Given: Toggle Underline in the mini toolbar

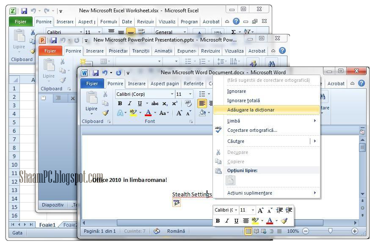Looking at the screenshot, I should [236, 221].
